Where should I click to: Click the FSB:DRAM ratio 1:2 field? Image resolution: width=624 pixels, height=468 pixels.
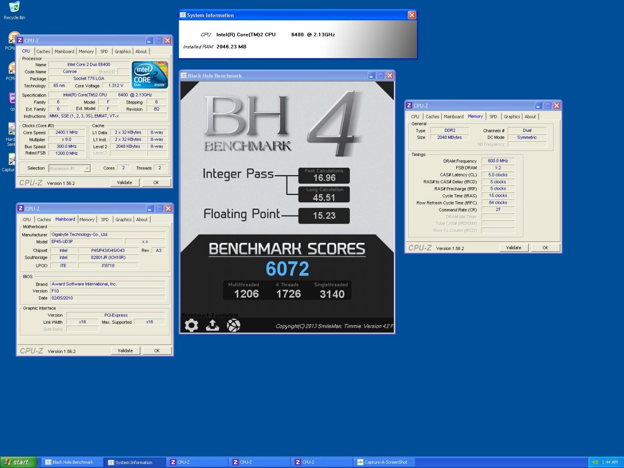[498, 168]
